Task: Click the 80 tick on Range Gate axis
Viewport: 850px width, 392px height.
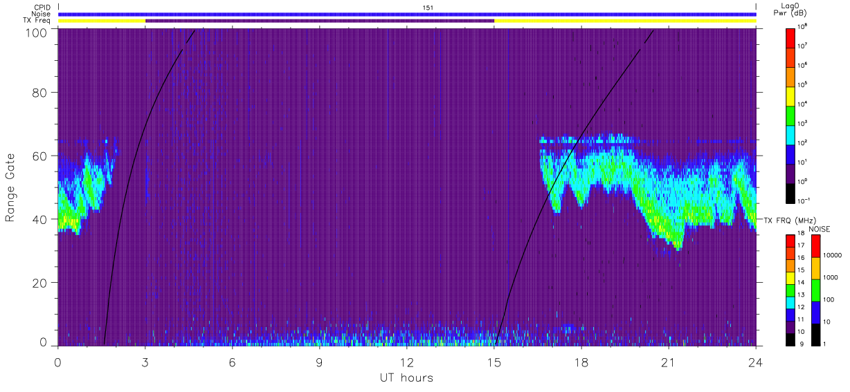Action: [x=39, y=92]
